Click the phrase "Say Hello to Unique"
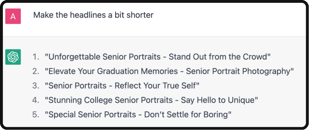The height and width of the screenshot is (130, 309). pyautogui.click(x=218, y=100)
